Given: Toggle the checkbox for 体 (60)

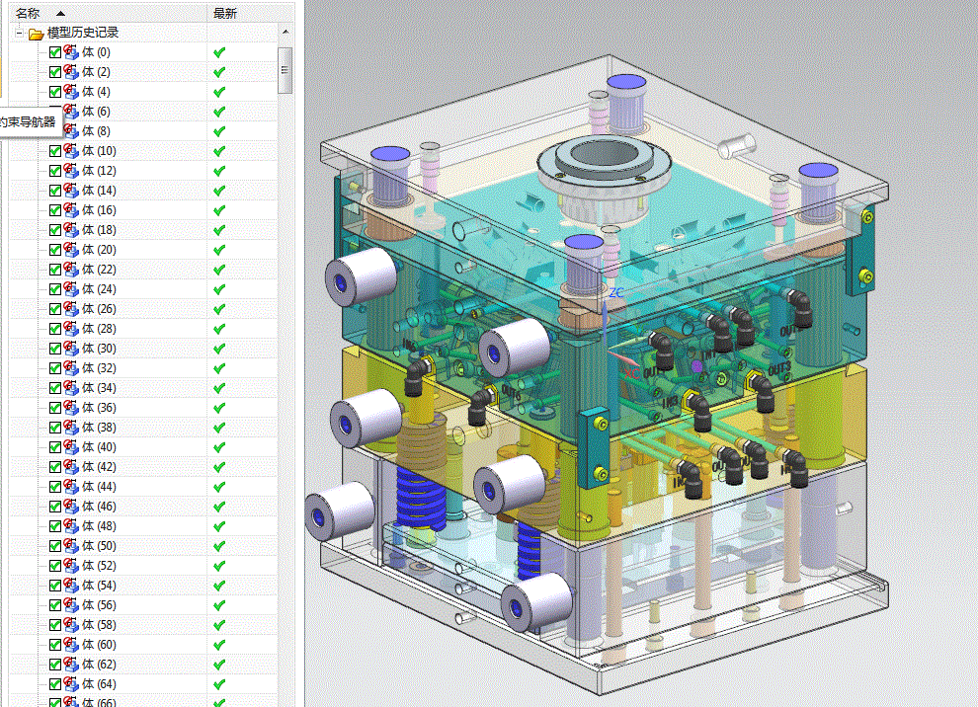Looking at the screenshot, I should (55, 645).
